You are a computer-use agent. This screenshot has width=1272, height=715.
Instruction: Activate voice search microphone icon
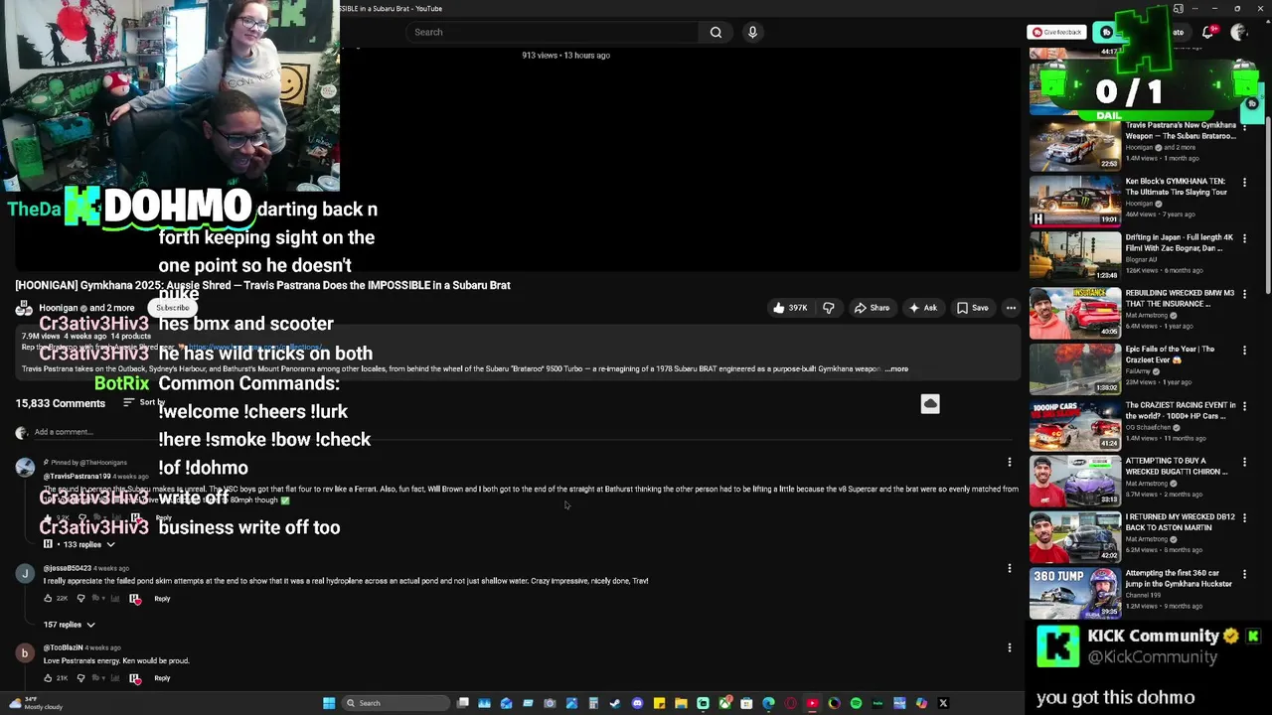pyautogui.click(x=752, y=32)
